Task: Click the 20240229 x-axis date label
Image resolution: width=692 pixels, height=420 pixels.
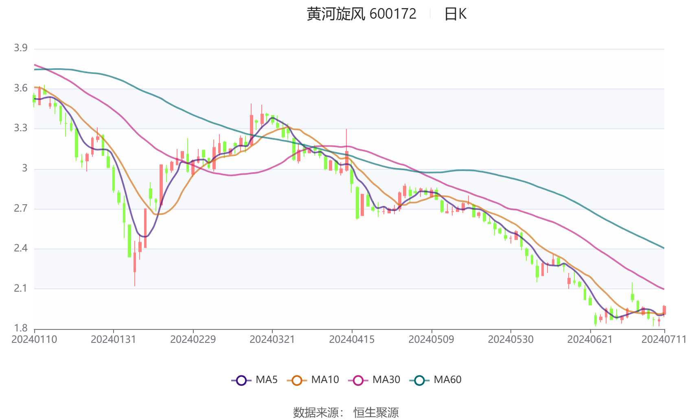Action: click(193, 339)
